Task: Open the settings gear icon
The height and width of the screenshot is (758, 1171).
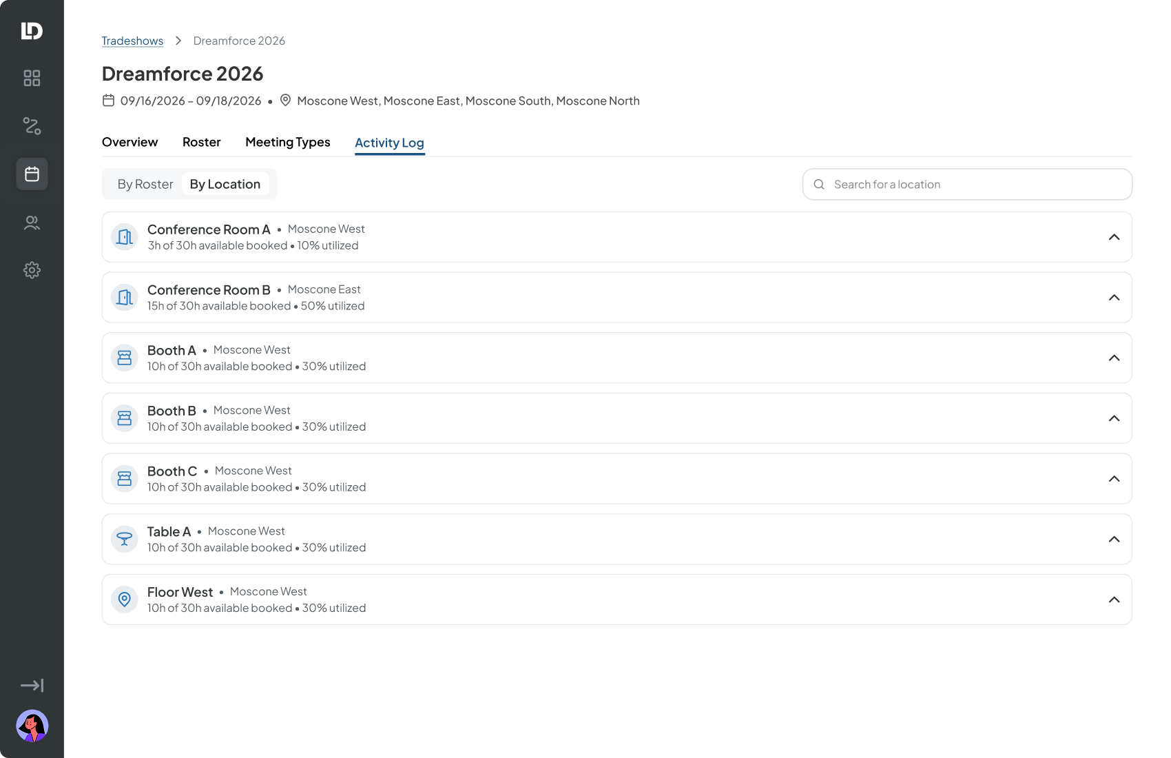Action: (32, 270)
